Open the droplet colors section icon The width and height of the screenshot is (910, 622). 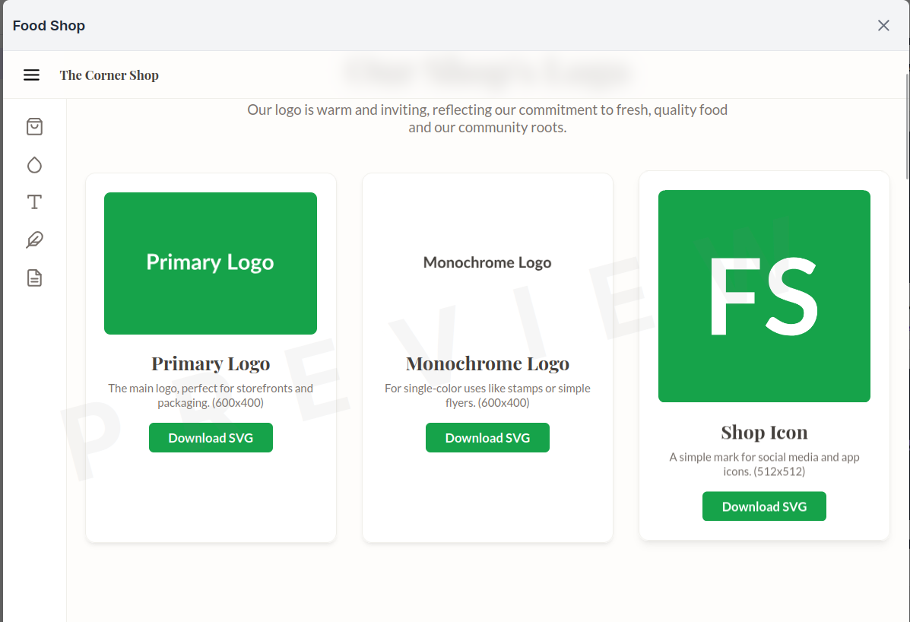[x=34, y=165]
